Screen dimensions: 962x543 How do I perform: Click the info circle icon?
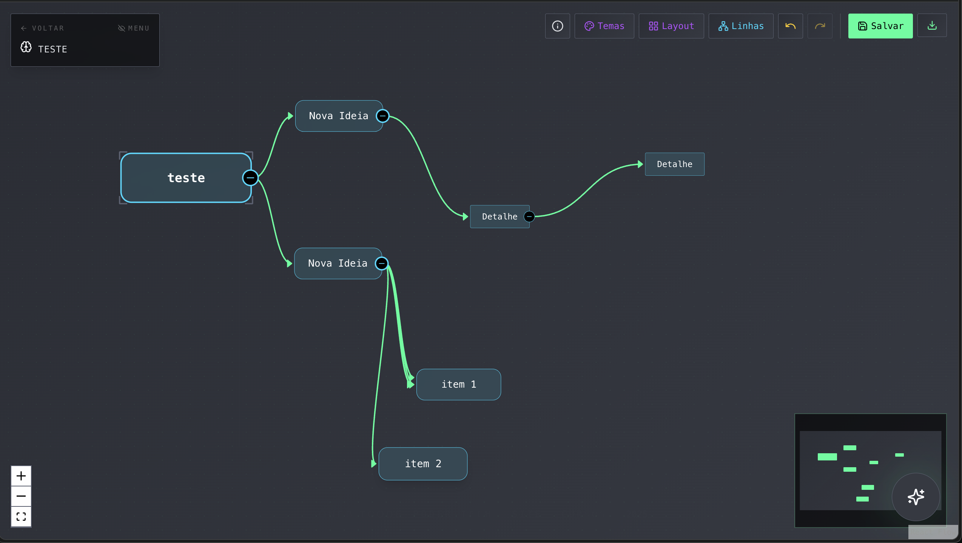557,26
